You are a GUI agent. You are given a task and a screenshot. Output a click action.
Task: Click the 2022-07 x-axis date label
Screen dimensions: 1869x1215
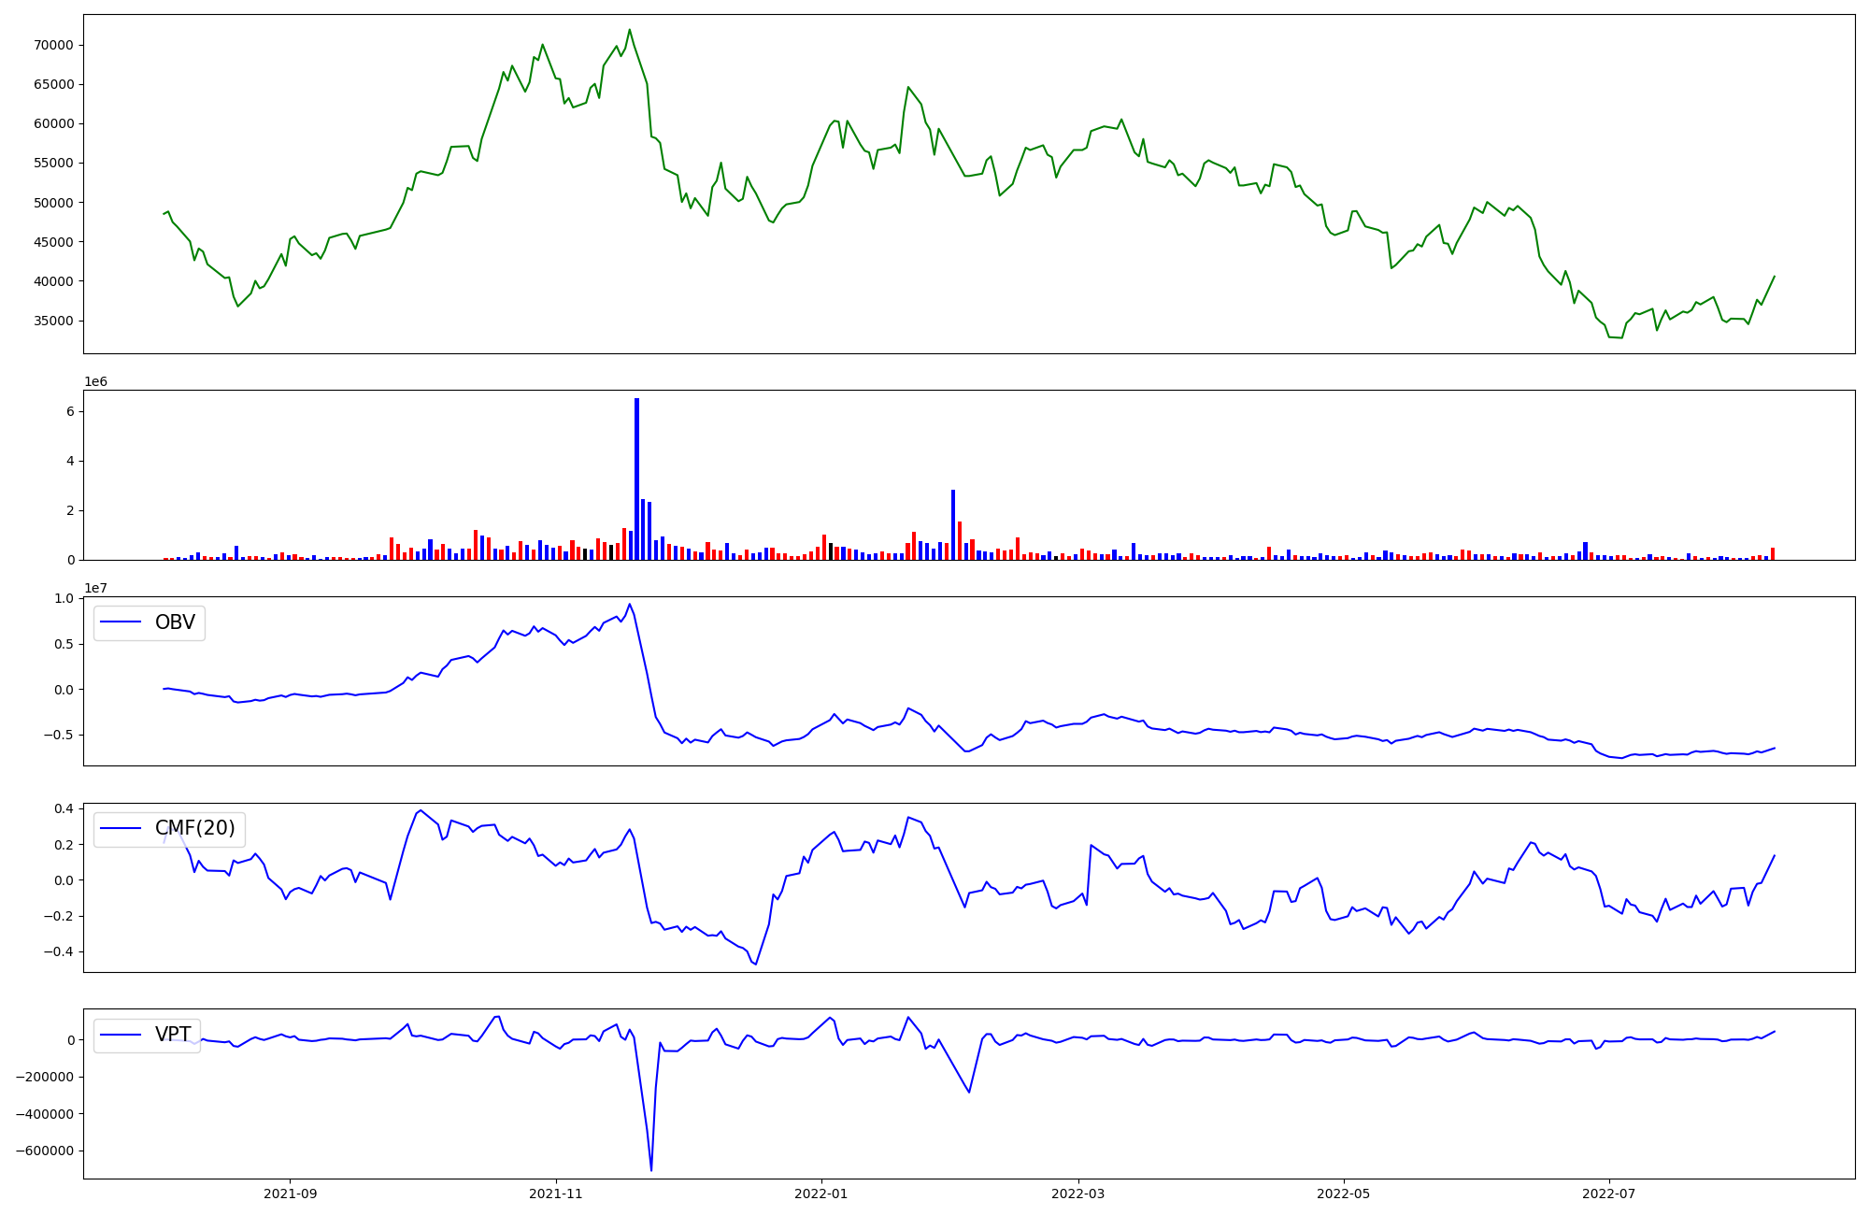click(x=1609, y=1193)
